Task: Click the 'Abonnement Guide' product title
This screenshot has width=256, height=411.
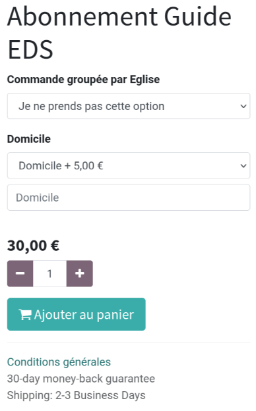Action: click(119, 16)
